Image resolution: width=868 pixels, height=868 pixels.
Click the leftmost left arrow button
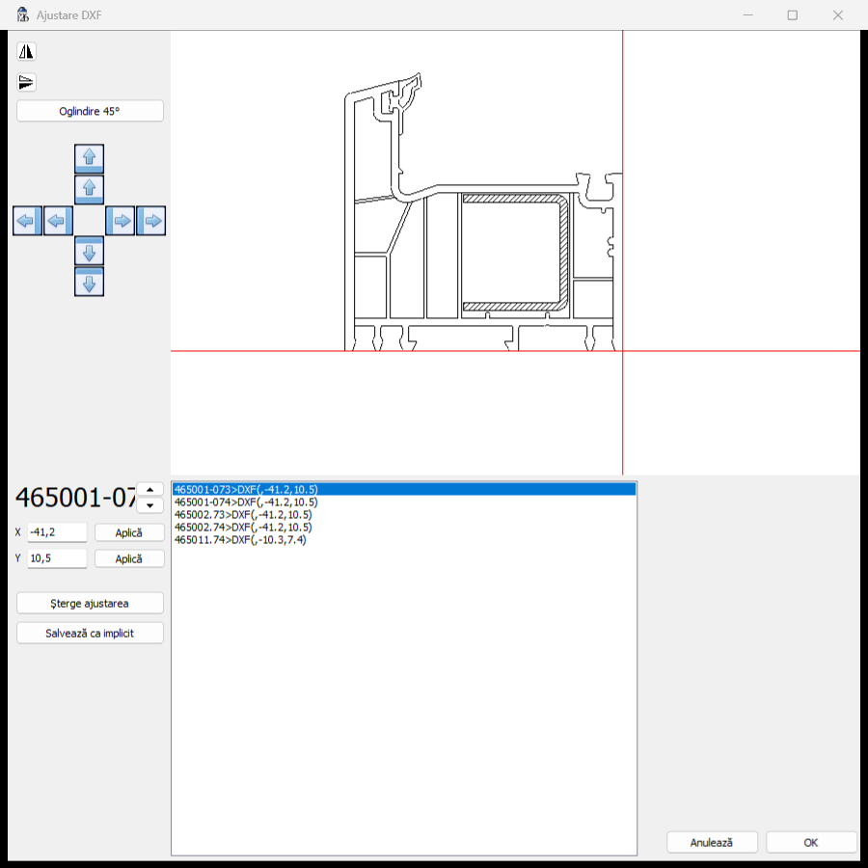coord(27,221)
